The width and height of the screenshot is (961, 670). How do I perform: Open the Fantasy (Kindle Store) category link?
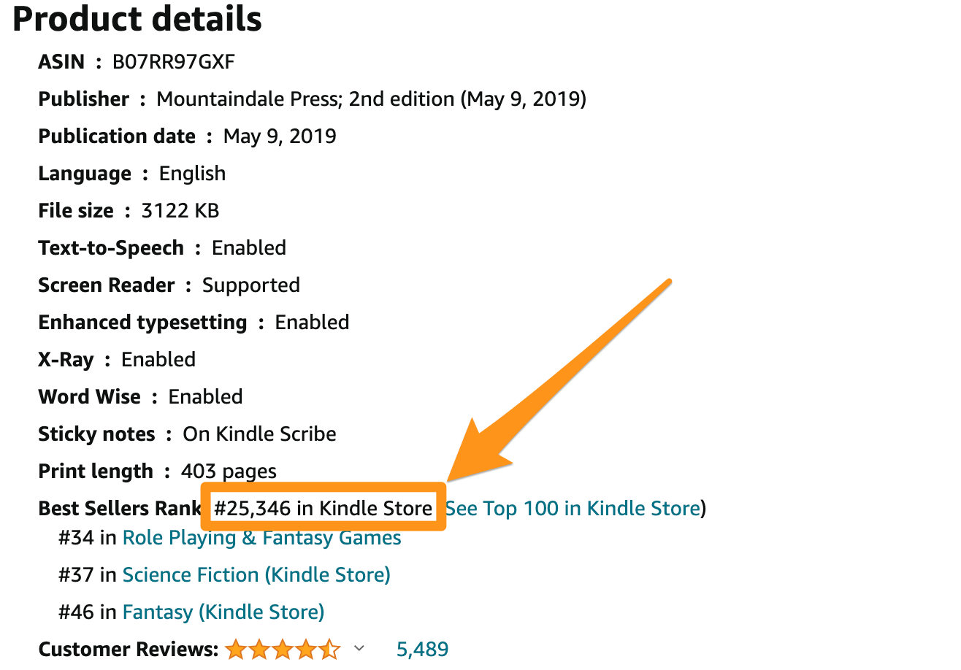coord(223,612)
